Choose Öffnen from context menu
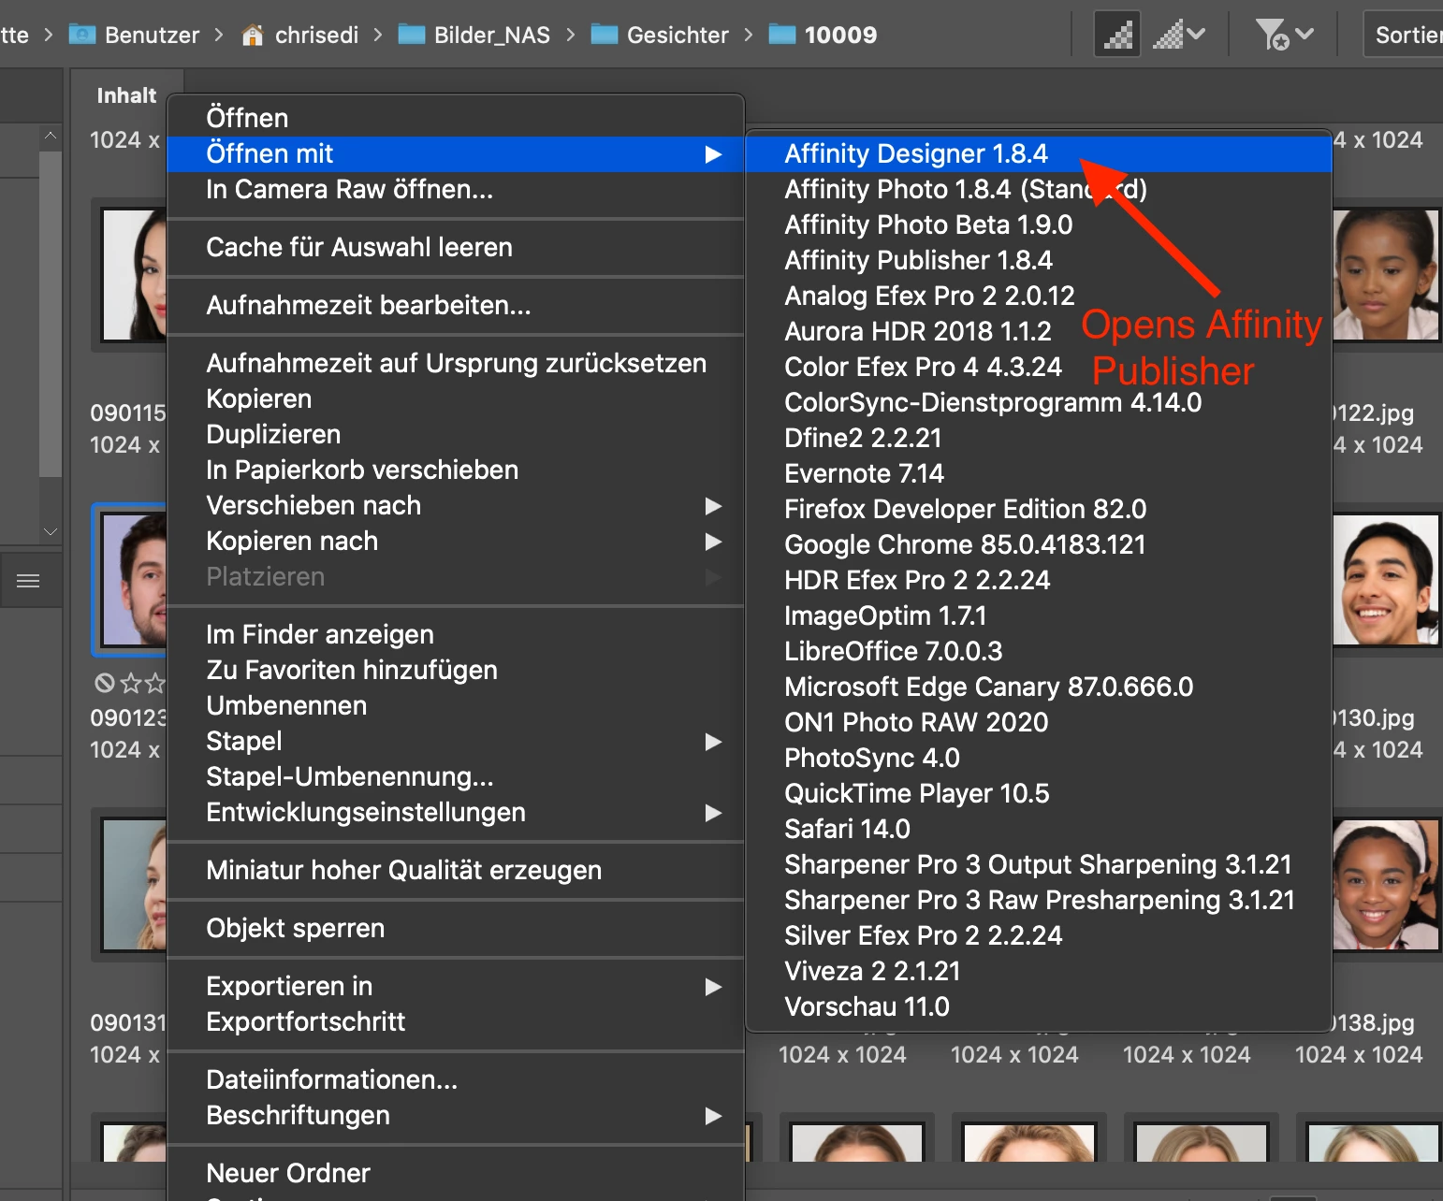 [x=456, y=118]
